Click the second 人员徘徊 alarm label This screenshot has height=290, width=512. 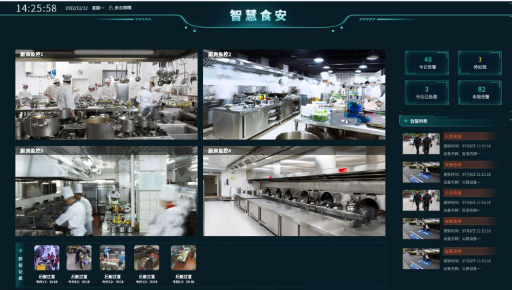(x=452, y=193)
